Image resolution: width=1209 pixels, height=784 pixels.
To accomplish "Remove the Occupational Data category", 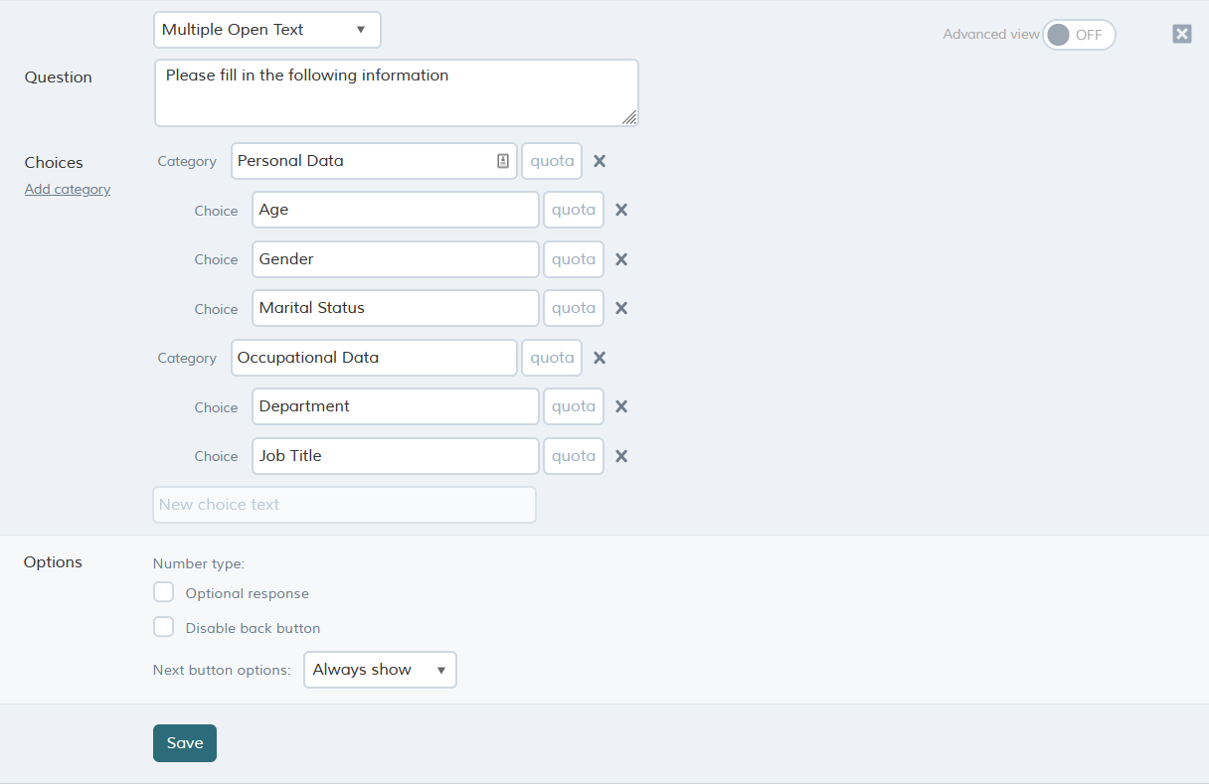I will pyautogui.click(x=600, y=358).
